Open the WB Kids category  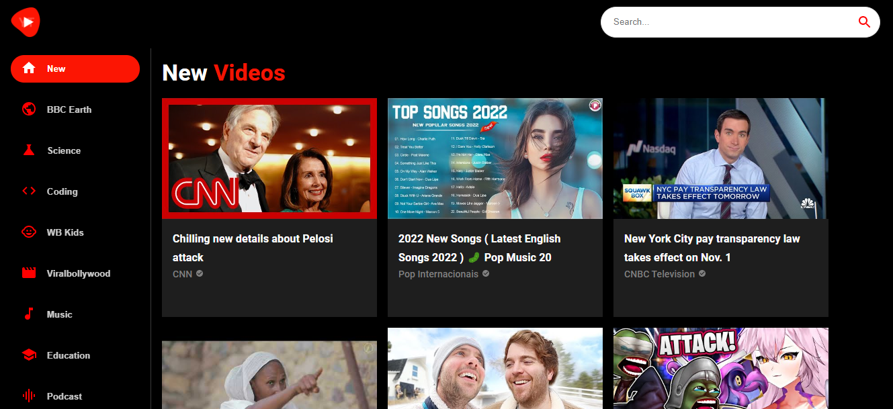[x=75, y=232]
